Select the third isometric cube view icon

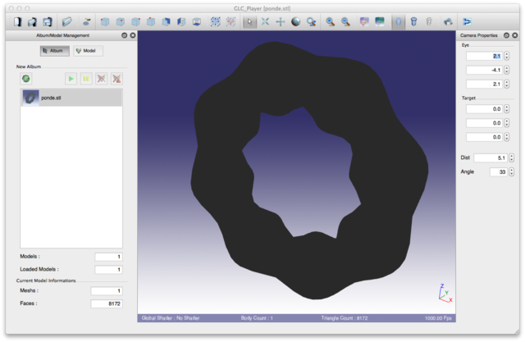[135, 22]
